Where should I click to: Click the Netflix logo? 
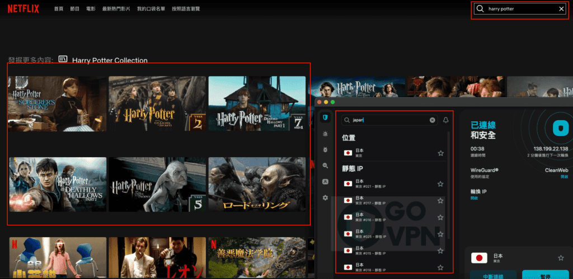tap(24, 9)
